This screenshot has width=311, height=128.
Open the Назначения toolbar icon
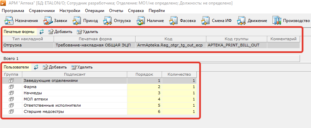click(x=9, y=21)
